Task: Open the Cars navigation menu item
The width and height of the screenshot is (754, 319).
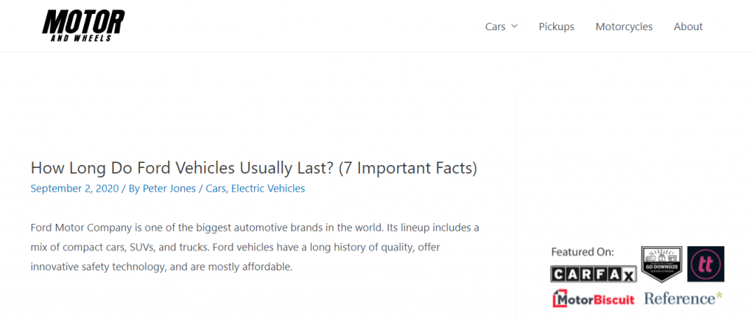Action: (496, 27)
